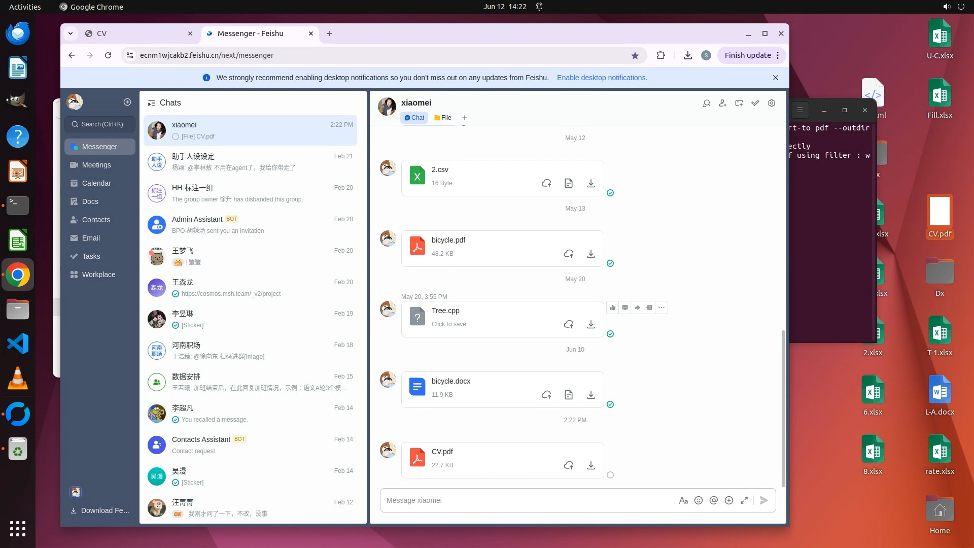Download the CV.pdf file

pyautogui.click(x=590, y=465)
